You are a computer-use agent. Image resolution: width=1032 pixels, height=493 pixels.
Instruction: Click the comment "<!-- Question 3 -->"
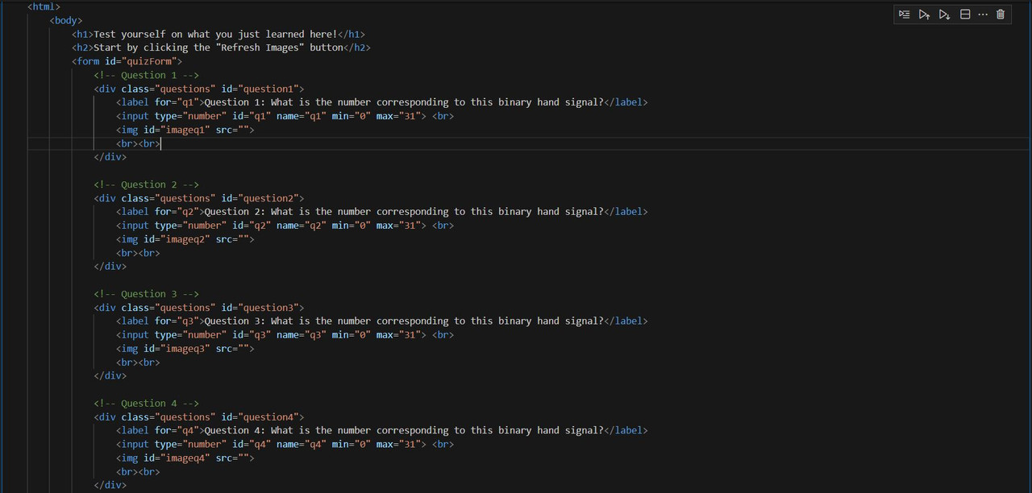click(146, 294)
